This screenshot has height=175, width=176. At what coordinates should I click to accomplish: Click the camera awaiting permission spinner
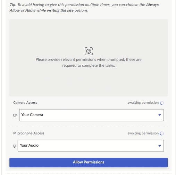click(x=162, y=103)
